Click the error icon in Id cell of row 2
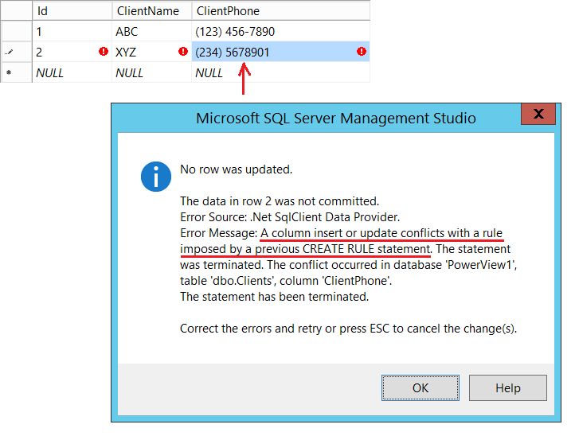 point(104,51)
